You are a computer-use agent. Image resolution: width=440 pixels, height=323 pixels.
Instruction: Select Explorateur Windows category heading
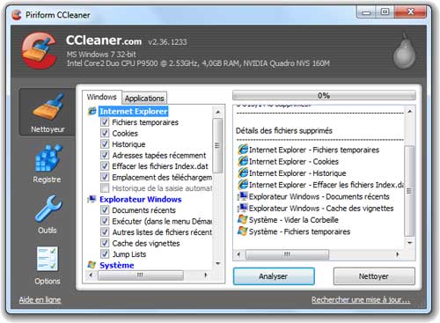pyautogui.click(x=141, y=200)
